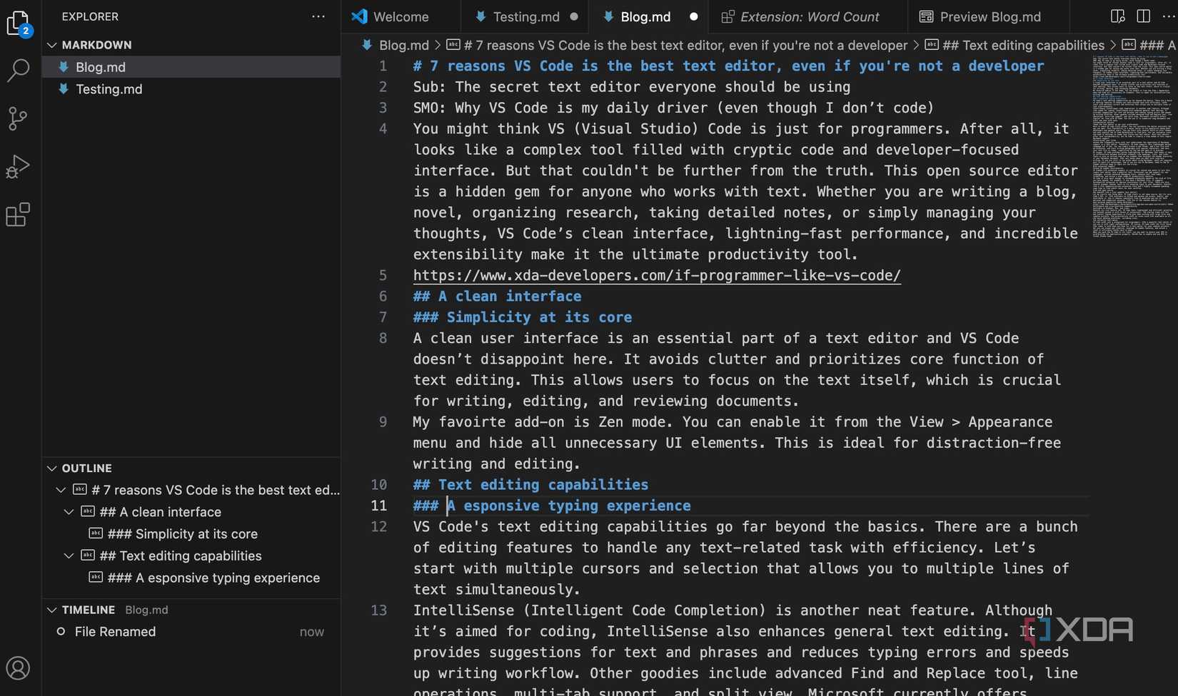Image resolution: width=1178 pixels, height=696 pixels.
Task: Open Source Control from the Activity Bar
Action: [18, 118]
